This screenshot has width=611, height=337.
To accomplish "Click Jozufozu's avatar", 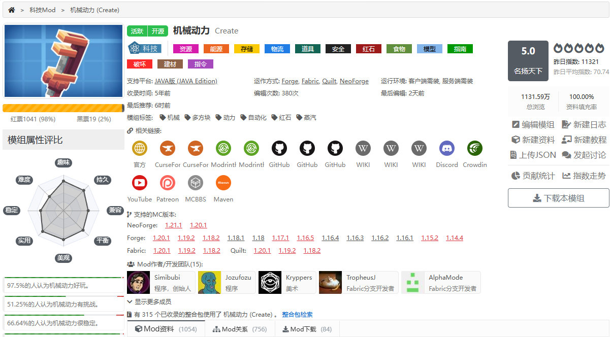I will (209, 283).
